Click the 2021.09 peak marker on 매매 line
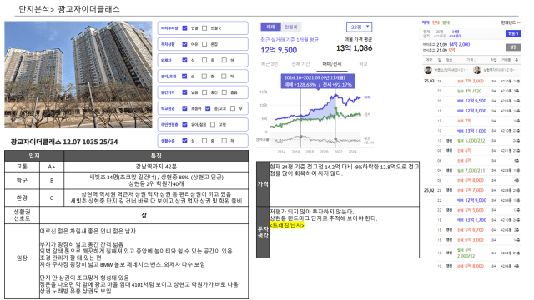Screen dimensions: 534x300 coord(335,96)
